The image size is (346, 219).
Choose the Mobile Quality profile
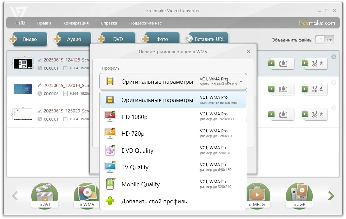pos(173,184)
